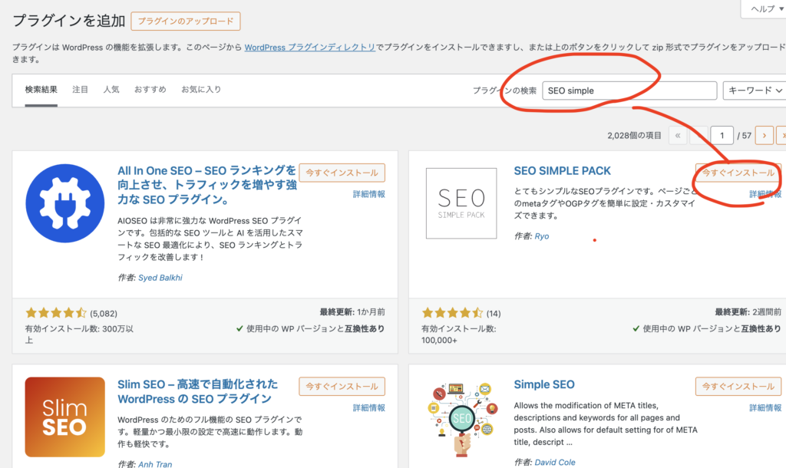Expand the ヘルプ help panel
786x468 pixels.
[763, 8]
